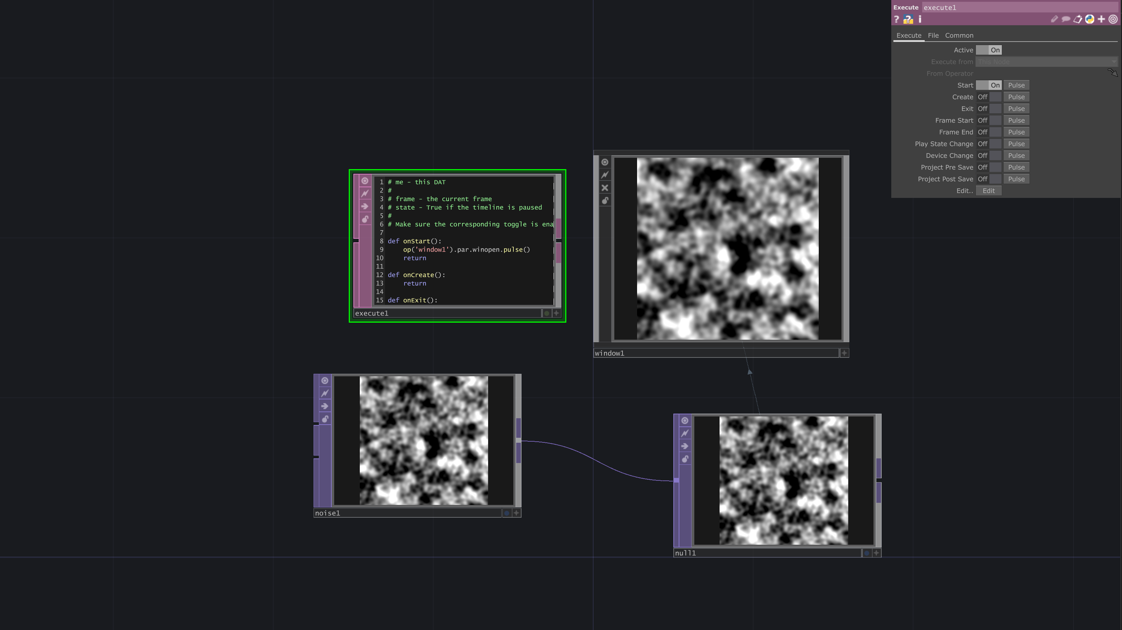Image resolution: width=1122 pixels, height=630 pixels.
Task: Toggle lock flag on execute1 node
Action: tap(365, 219)
